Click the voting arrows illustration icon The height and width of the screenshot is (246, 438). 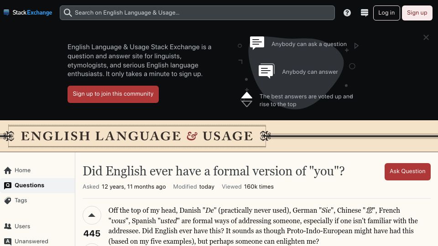247,100
